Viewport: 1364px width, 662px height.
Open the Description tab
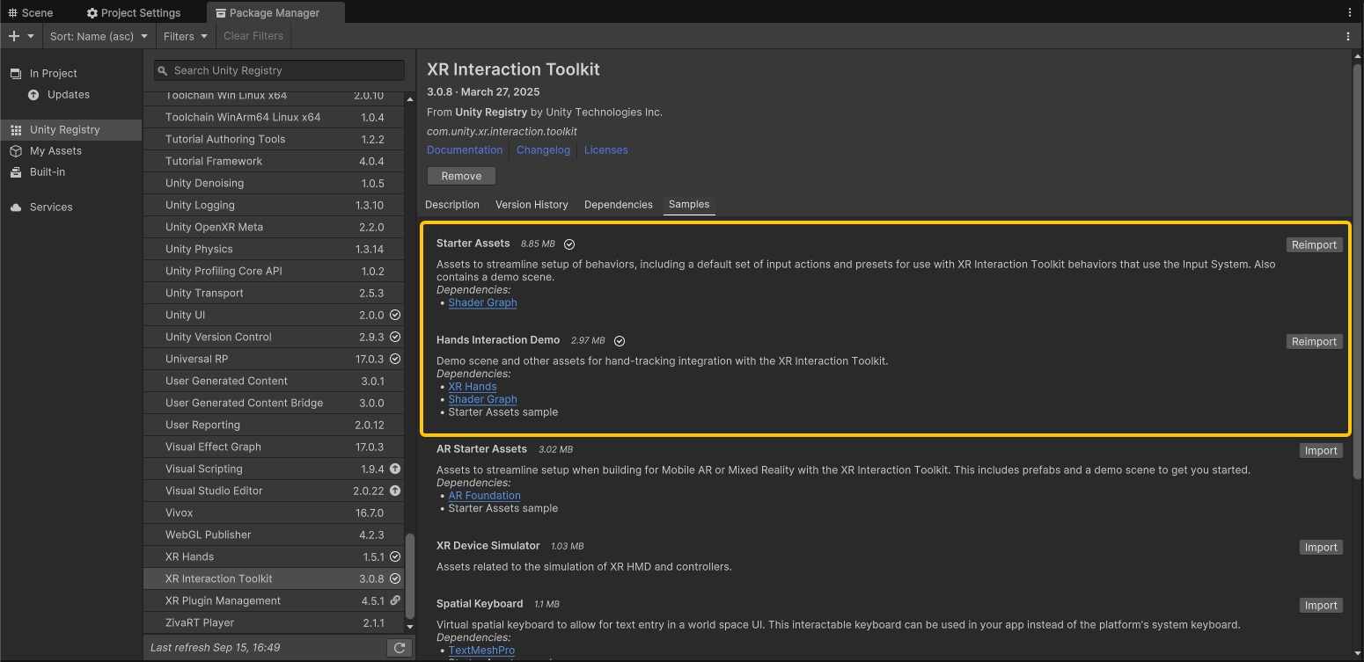(x=452, y=205)
